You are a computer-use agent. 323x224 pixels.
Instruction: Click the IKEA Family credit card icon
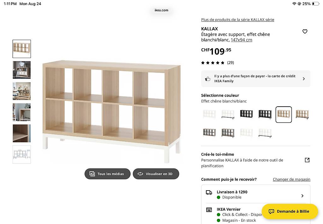(208, 79)
